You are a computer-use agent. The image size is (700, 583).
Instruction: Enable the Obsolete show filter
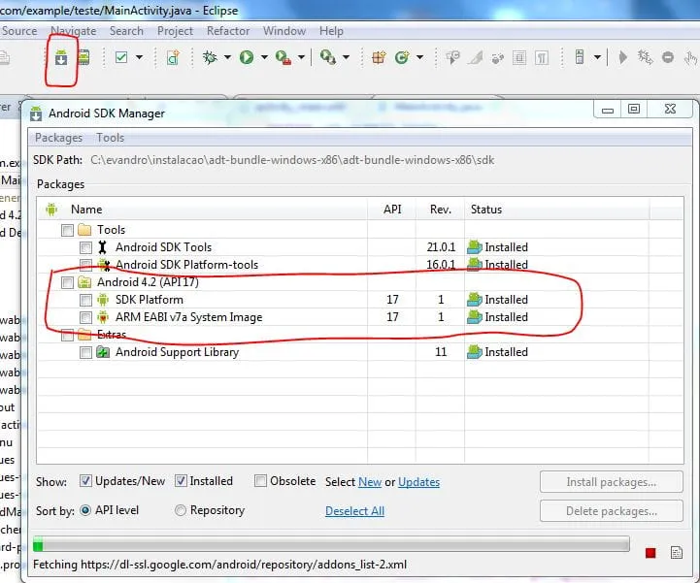coord(260,480)
